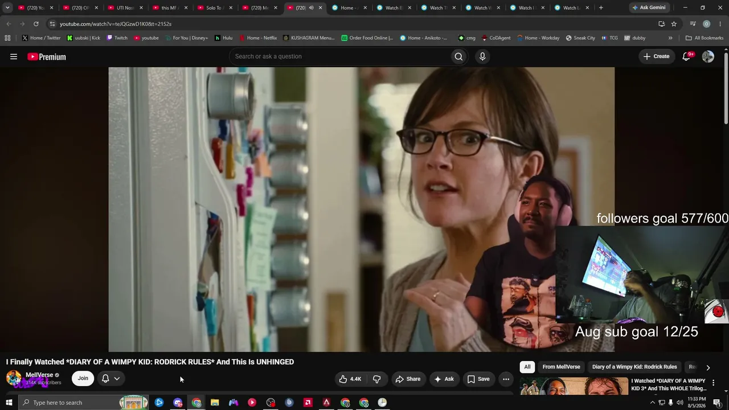The height and width of the screenshot is (410, 729).
Task: Open taskbar Action Center notifications
Action: coord(717,403)
